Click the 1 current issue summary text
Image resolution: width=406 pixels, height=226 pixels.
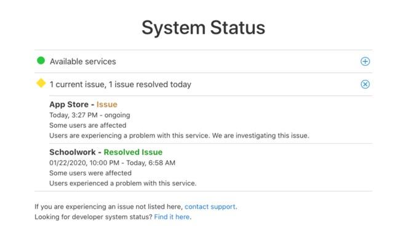tap(121, 84)
